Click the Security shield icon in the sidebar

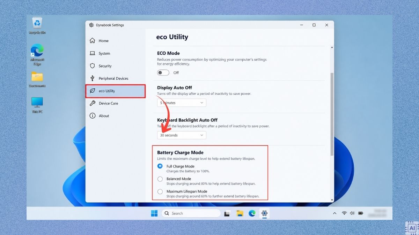pos(93,66)
